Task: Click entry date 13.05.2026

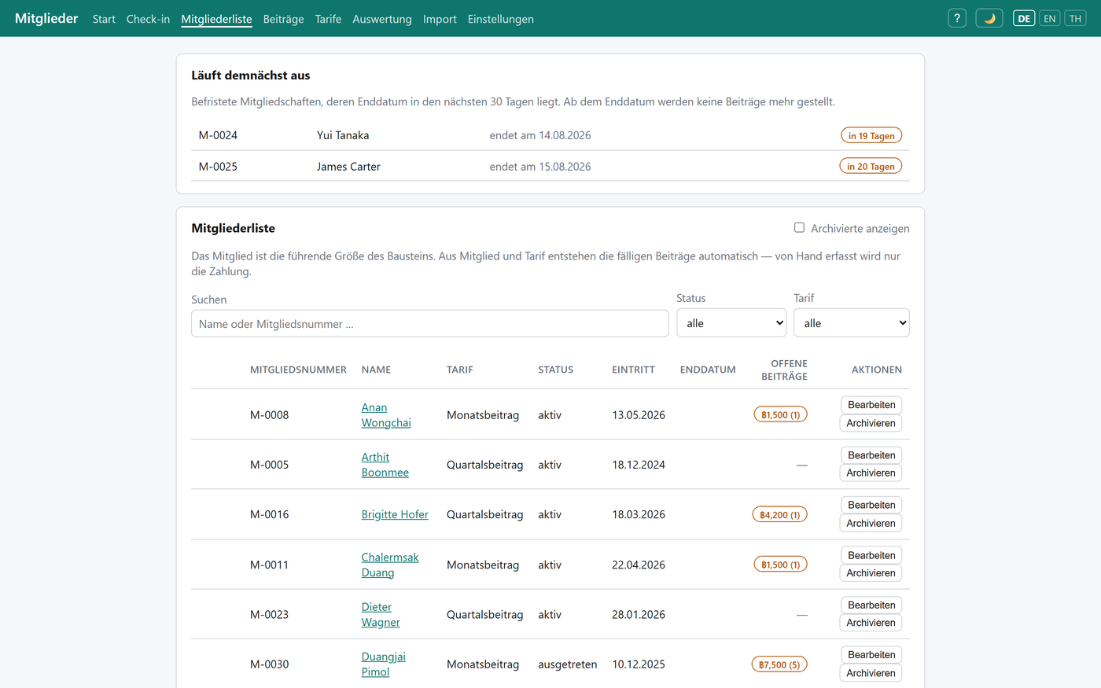Action: pos(639,415)
